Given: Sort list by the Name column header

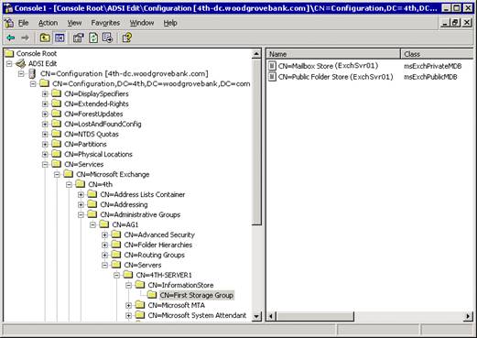Looking at the screenshot, I should coord(333,54).
